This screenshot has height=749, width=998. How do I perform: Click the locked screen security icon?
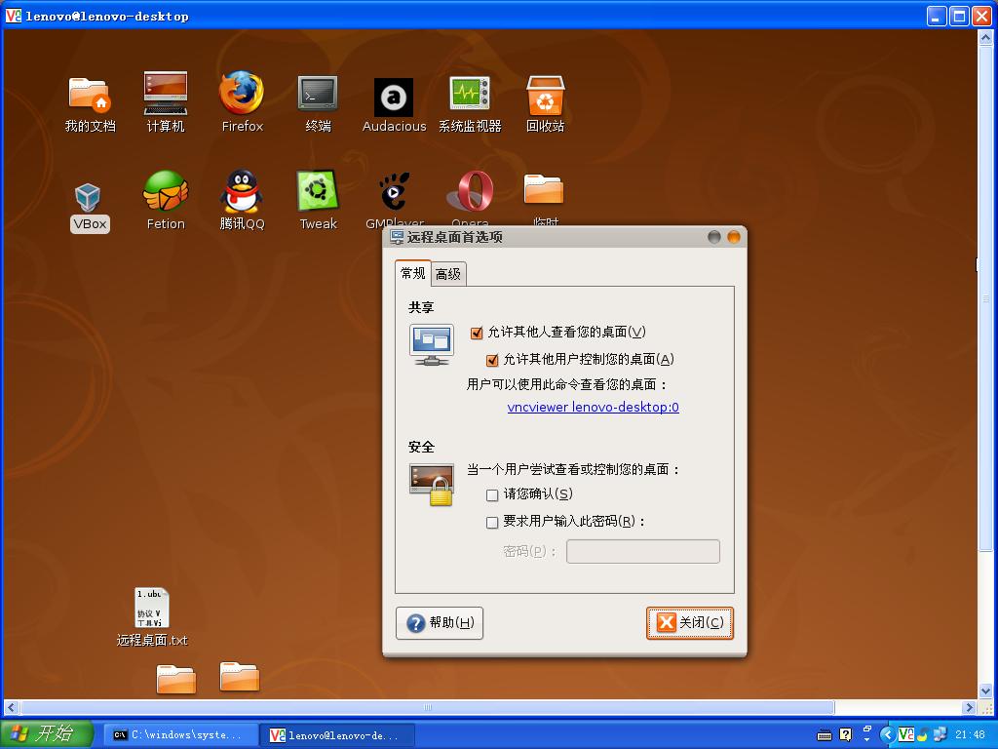point(432,485)
